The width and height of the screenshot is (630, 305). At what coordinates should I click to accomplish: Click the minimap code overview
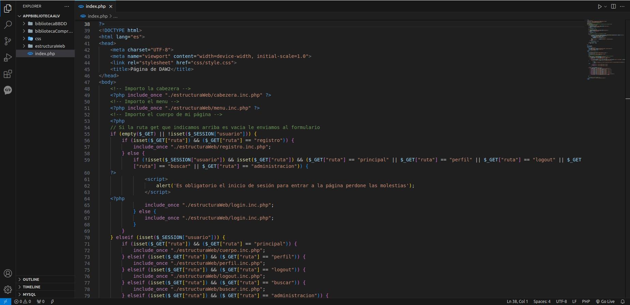click(x=605, y=49)
